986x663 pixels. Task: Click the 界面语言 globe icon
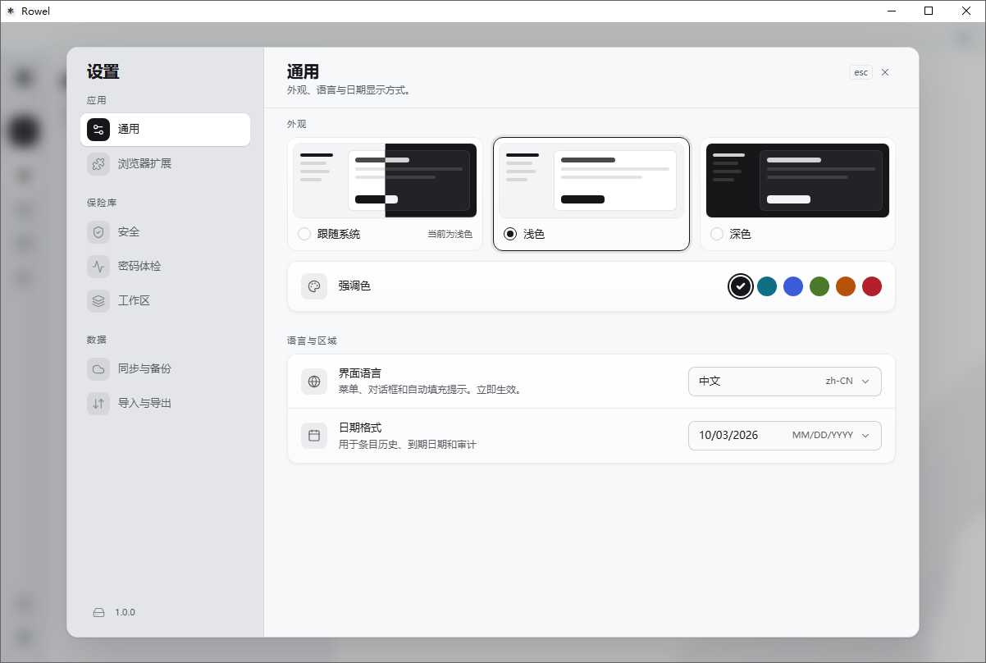[314, 382]
